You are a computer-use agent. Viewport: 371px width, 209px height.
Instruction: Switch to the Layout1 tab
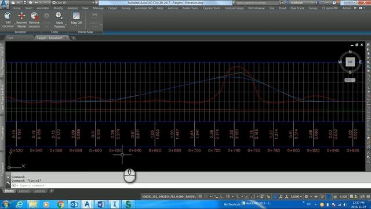click(24, 191)
